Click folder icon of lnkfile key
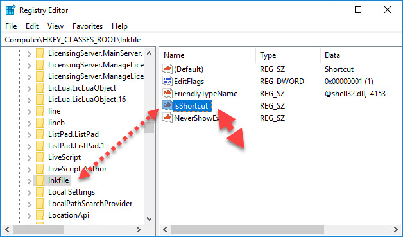Viewport: 403px width, 237px height. (40, 180)
